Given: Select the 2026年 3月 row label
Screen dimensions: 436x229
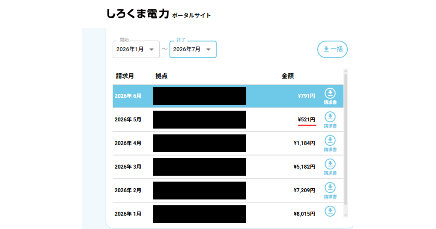Looking at the screenshot, I should [x=128, y=167].
